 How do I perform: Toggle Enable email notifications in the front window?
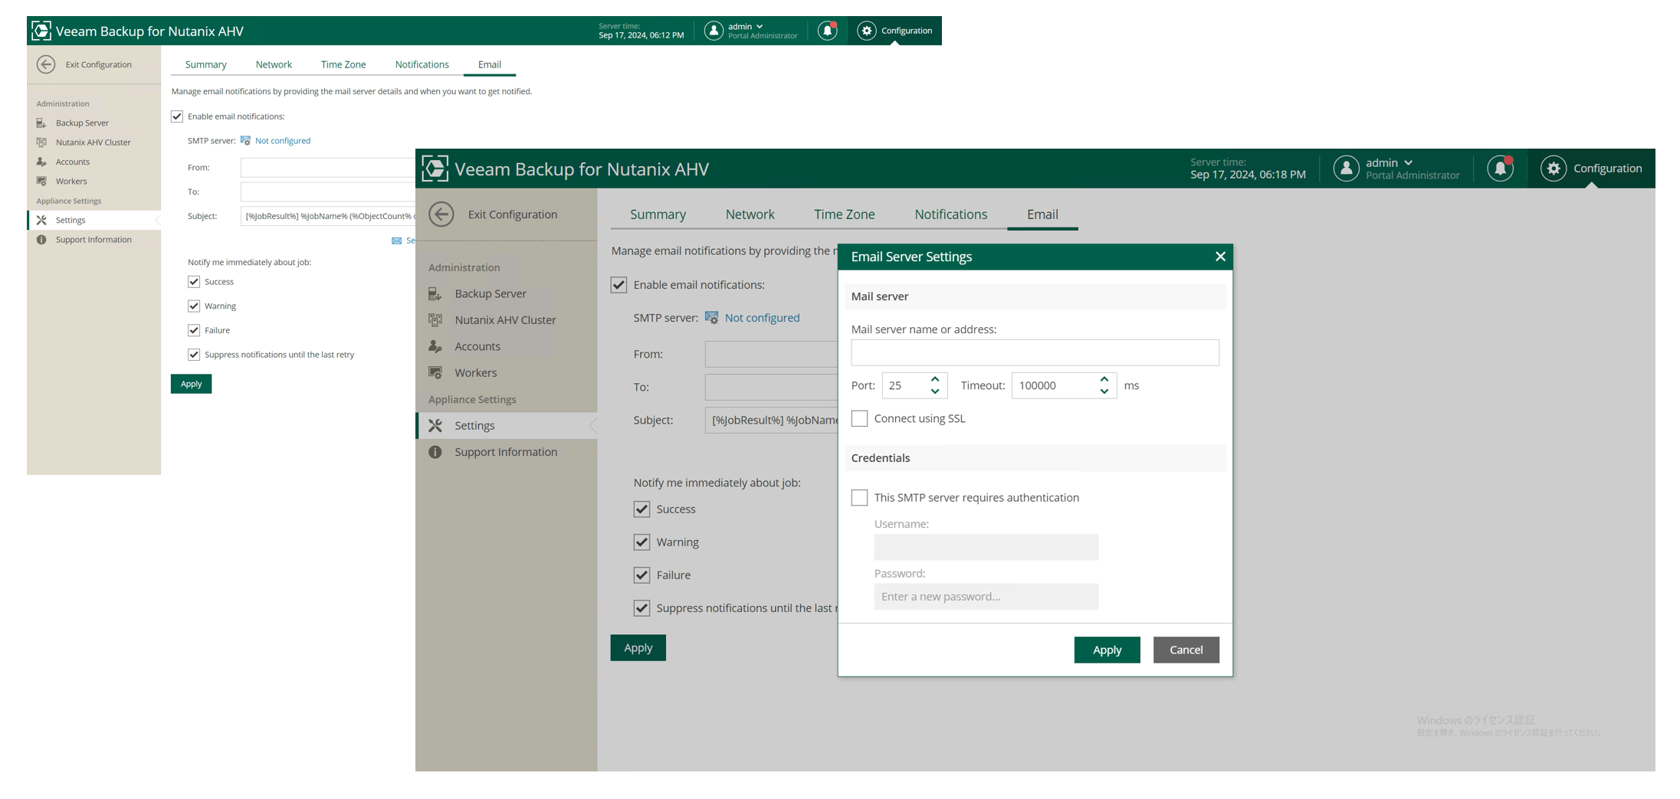pos(619,285)
